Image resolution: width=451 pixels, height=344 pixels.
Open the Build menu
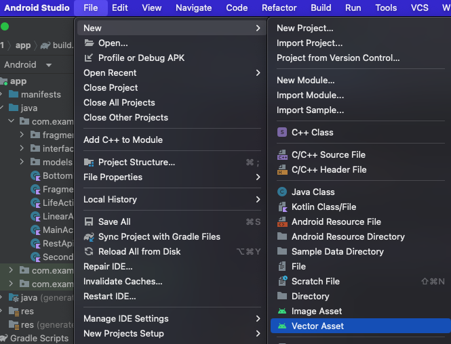pos(321,7)
